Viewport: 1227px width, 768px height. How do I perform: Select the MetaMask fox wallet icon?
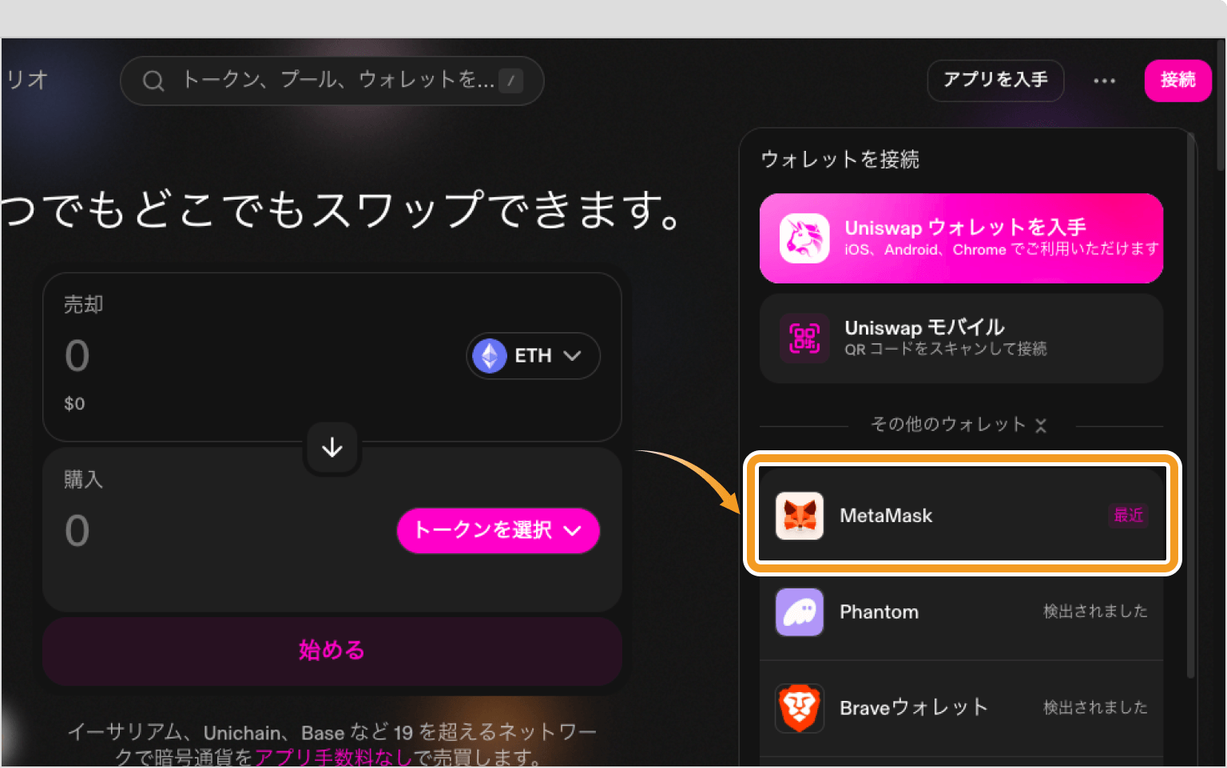801,515
